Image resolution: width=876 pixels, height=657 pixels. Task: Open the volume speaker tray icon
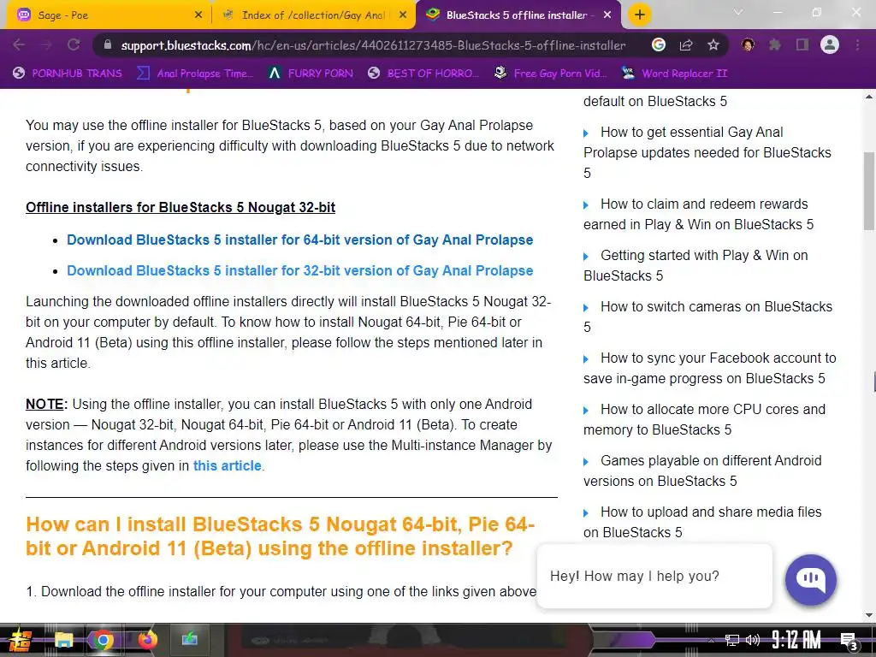(x=753, y=640)
